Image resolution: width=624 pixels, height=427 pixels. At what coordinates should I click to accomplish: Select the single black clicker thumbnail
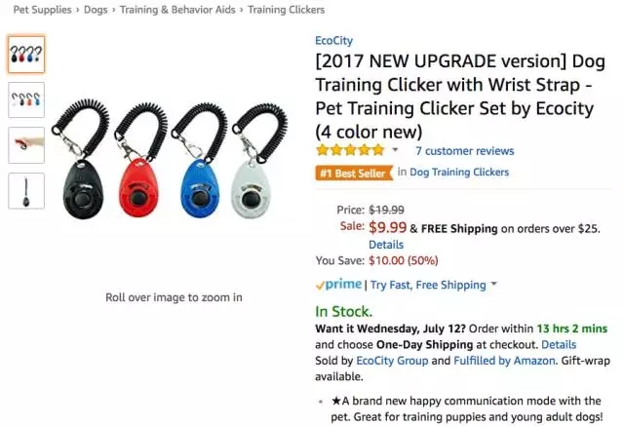point(26,191)
